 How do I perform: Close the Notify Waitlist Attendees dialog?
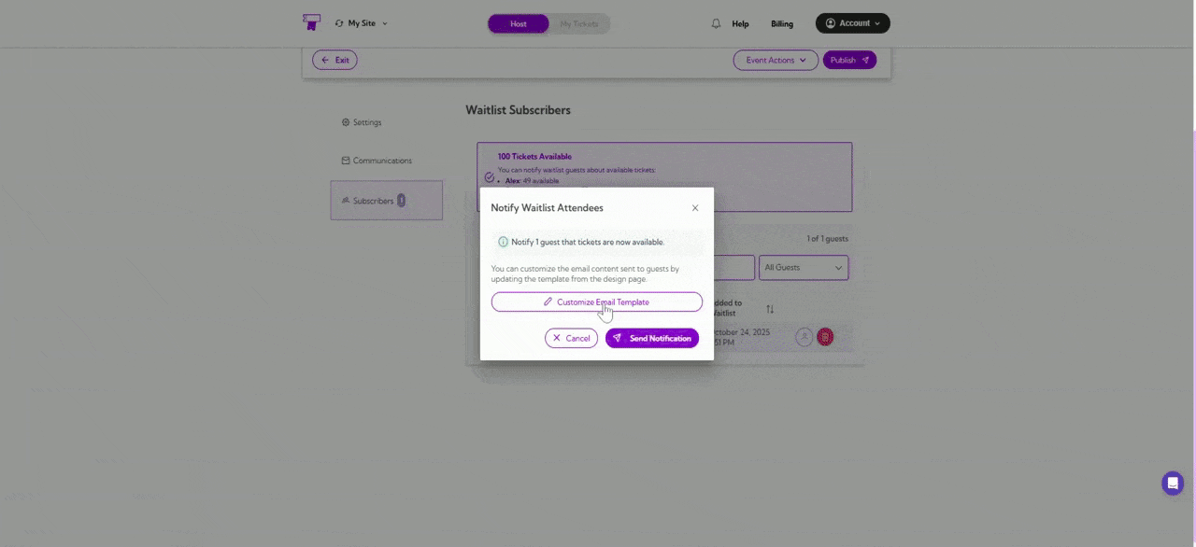tap(695, 207)
